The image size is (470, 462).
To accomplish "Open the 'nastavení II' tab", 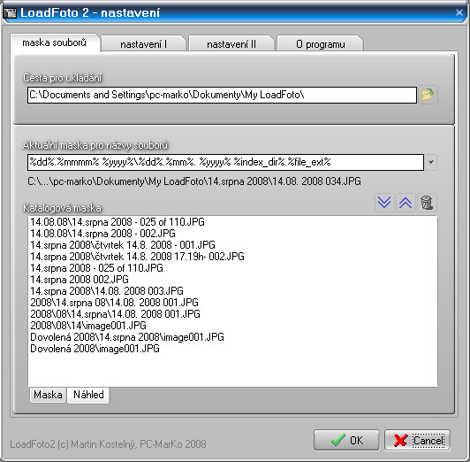I will [x=231, y=44].
